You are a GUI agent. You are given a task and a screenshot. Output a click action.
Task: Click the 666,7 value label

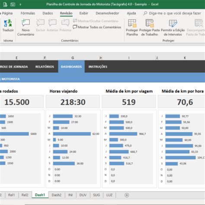coord(134,152)
